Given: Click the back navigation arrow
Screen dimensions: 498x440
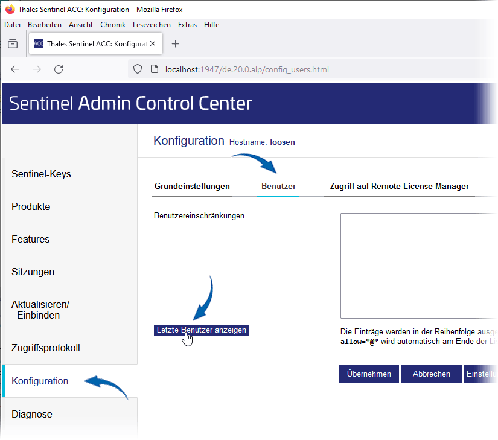Looking at the screenshot, I should pos(15,69).
